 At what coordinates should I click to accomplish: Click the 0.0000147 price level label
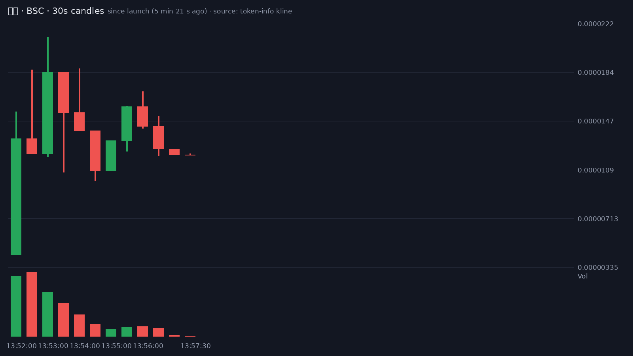pyautogui.click(x=596, y=121)
